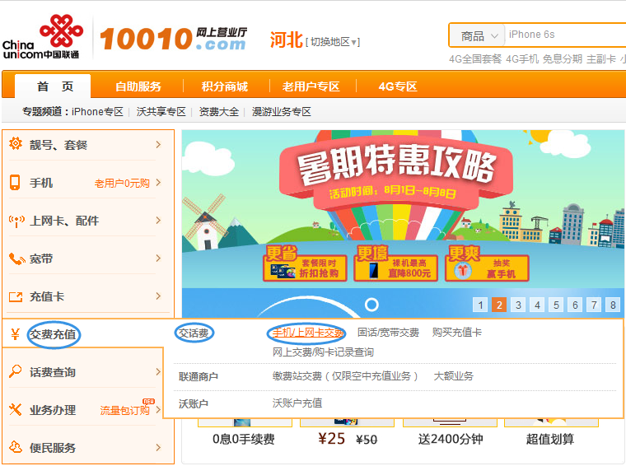The width and height of the screenshot is (626, 466).
Task: Go to banner slide 2
Action: [499, 305]
